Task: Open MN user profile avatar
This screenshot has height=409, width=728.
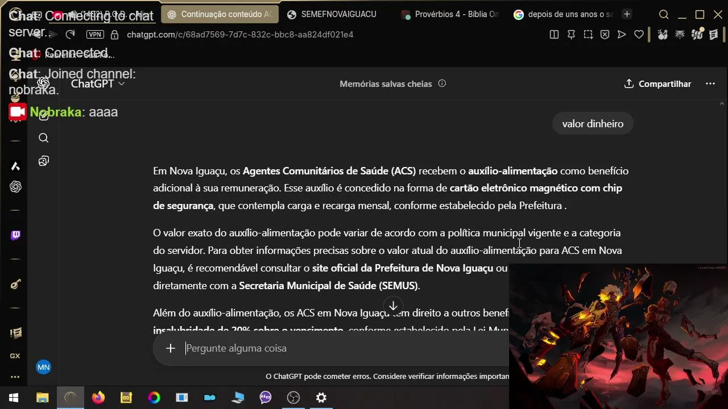Action: pyautogui.click(x=44, y=367)
